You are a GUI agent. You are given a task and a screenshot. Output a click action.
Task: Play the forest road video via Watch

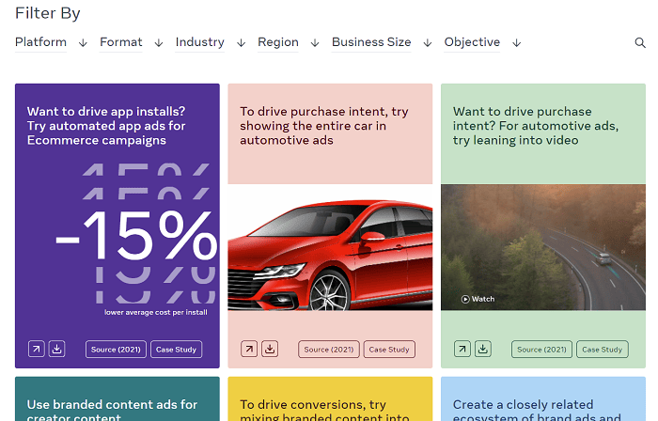478,299
